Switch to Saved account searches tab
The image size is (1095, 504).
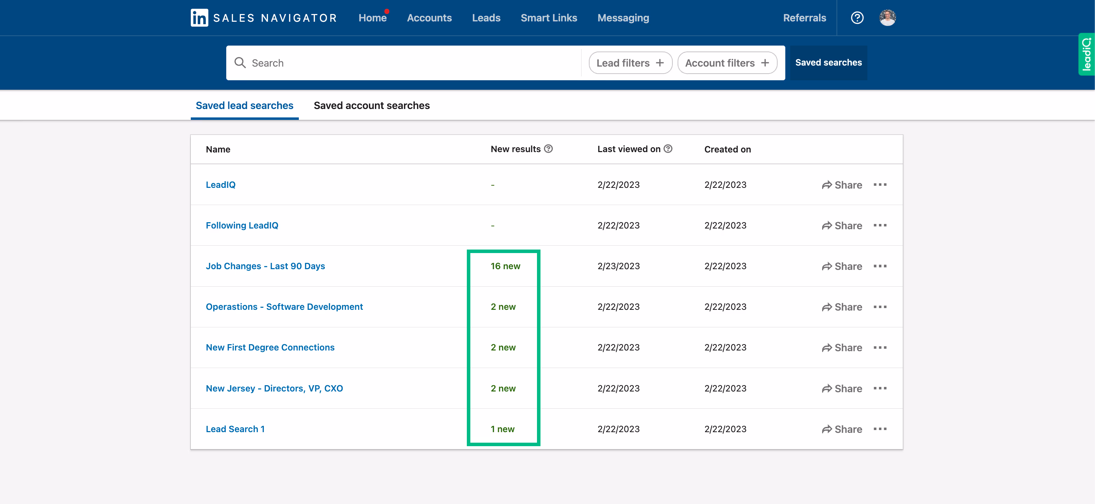(371, 105)
